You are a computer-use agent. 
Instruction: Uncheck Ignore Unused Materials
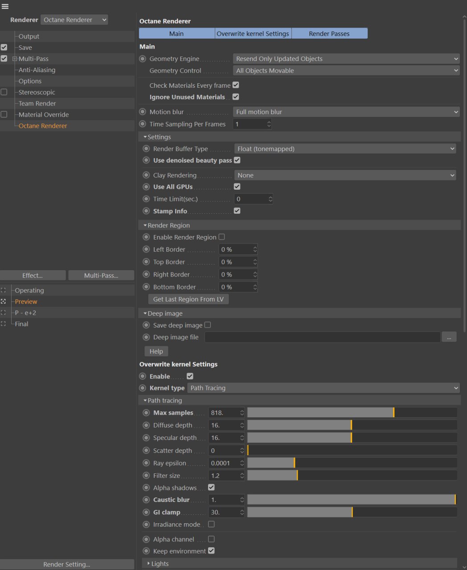(236, 97)
